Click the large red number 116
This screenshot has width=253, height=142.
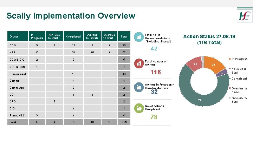[x=156, y=72]
